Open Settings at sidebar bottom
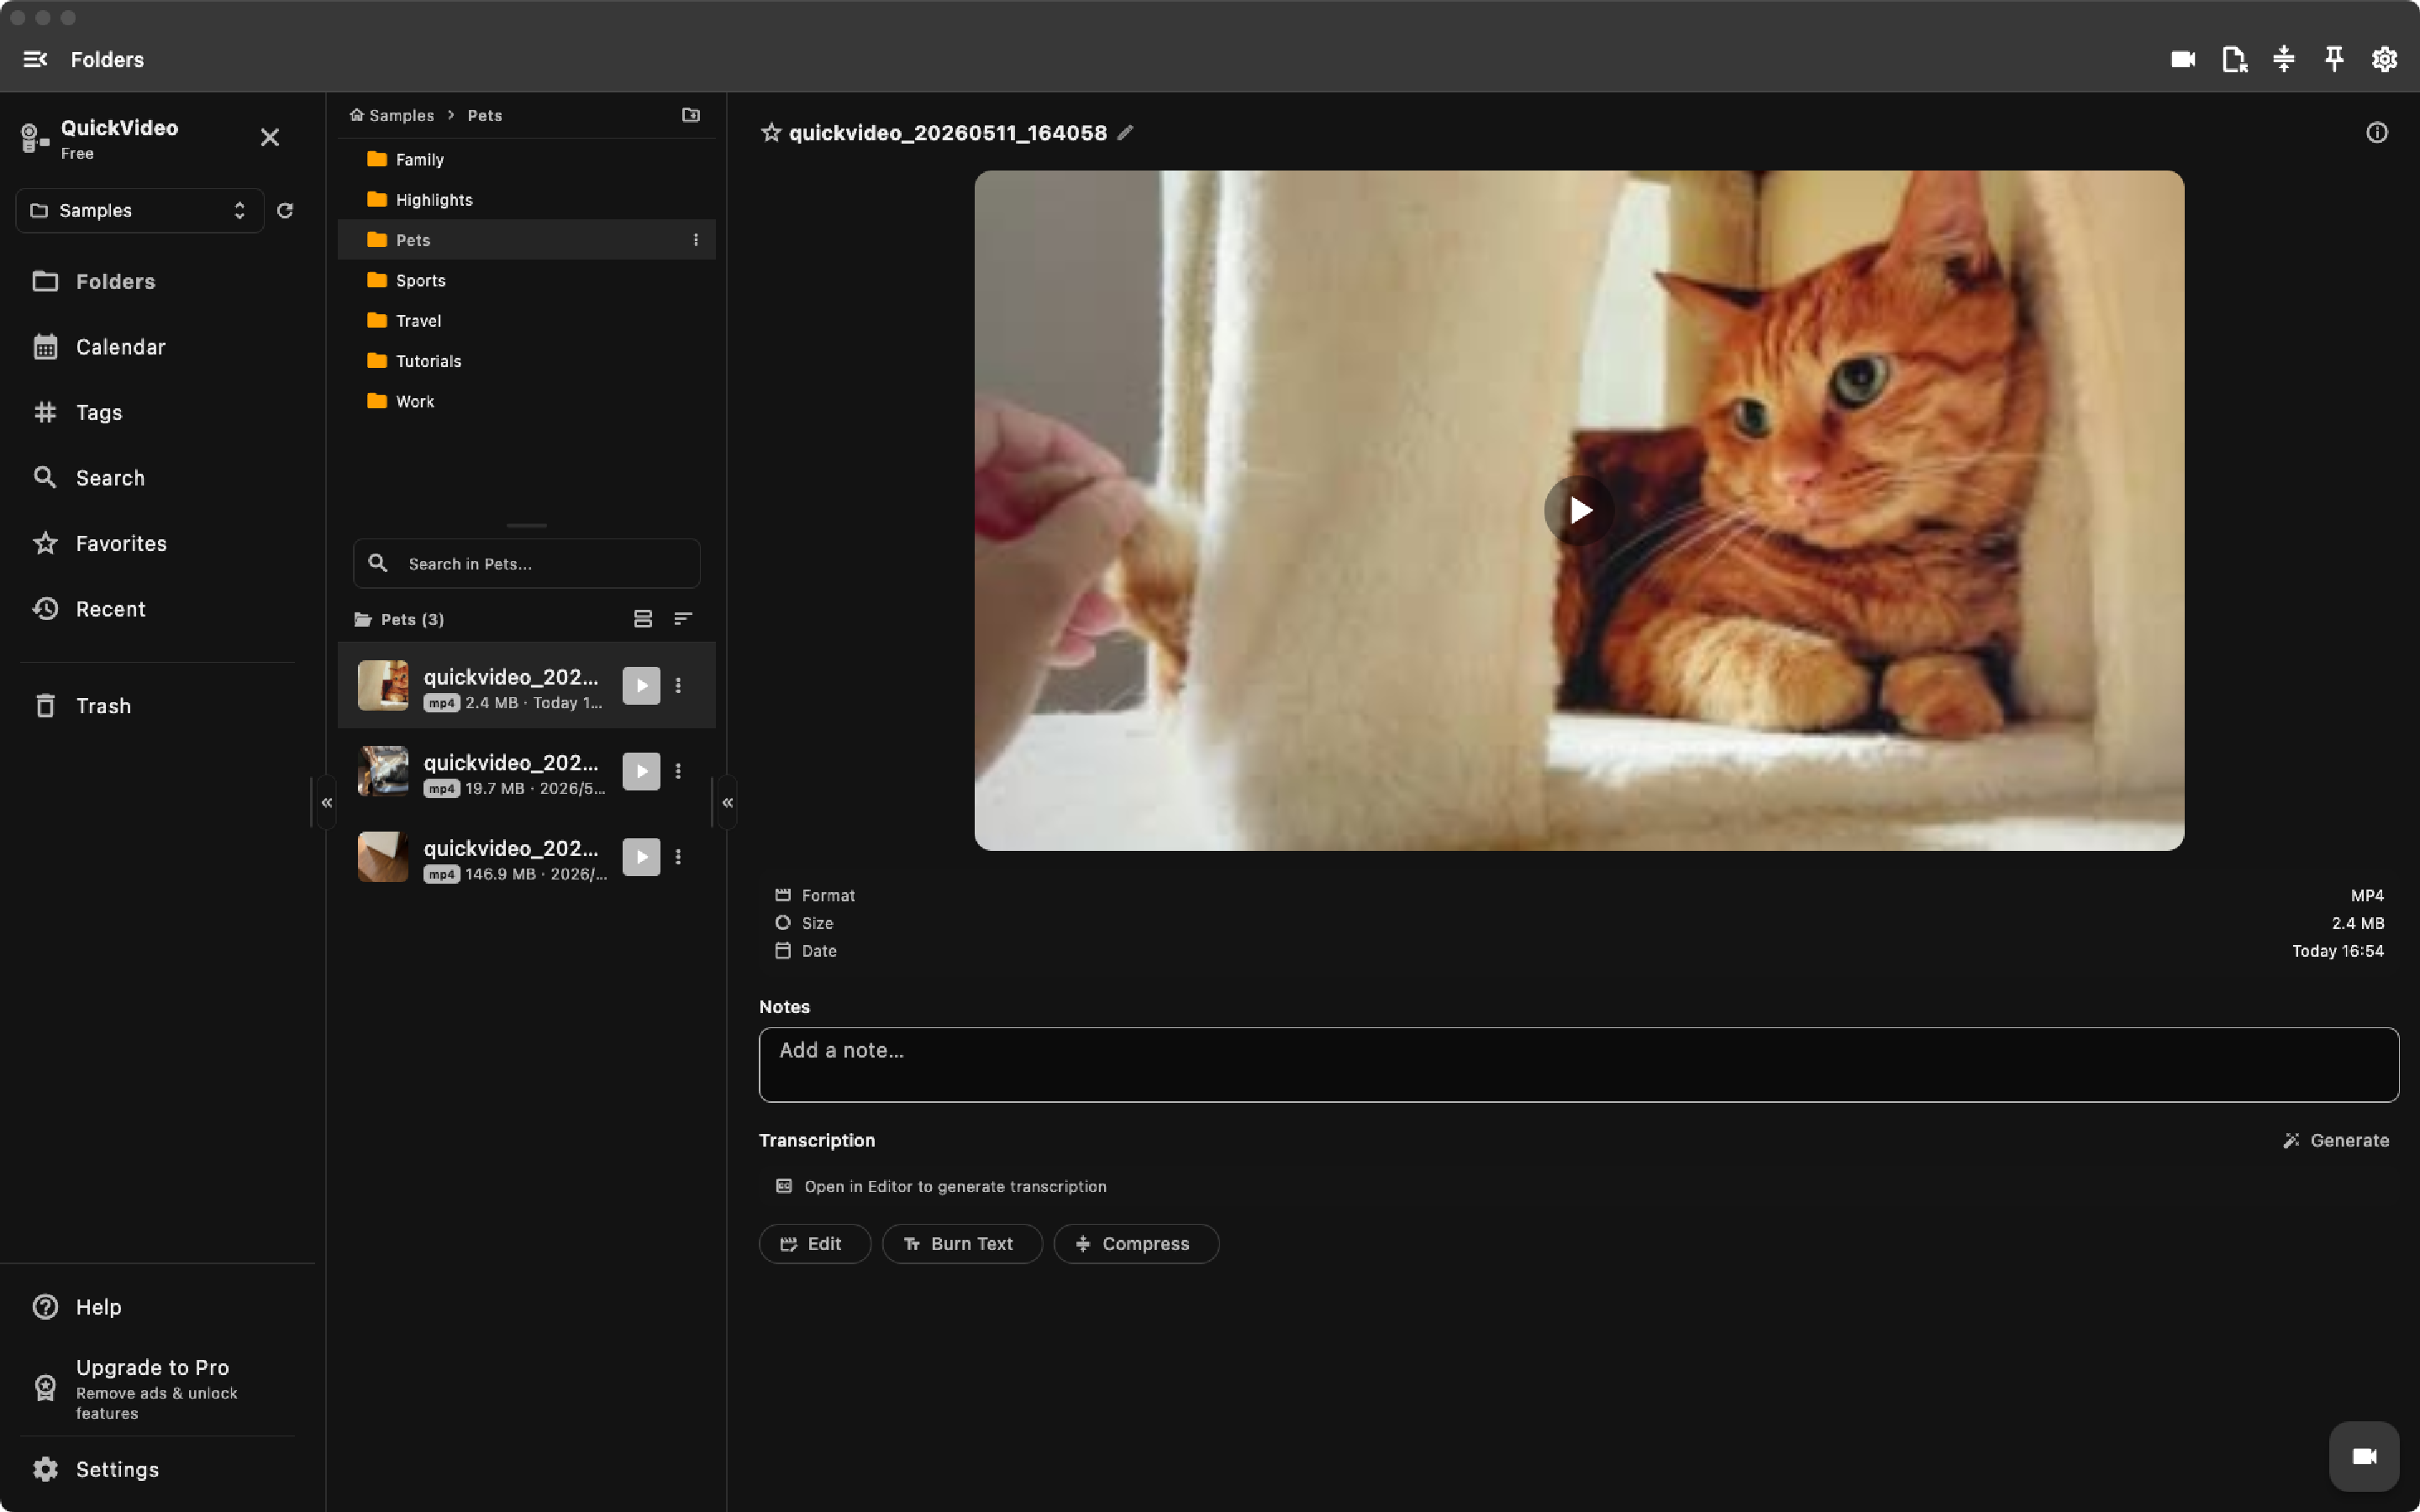The image size is (2420, 1512). pos(158,1469)
